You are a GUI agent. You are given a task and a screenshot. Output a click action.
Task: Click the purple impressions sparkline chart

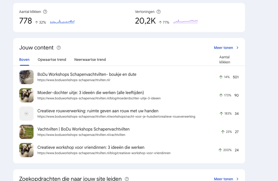point(186,22)
